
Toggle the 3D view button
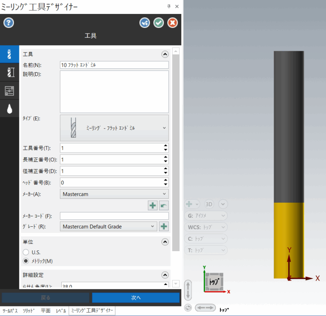tap(209, 204)
